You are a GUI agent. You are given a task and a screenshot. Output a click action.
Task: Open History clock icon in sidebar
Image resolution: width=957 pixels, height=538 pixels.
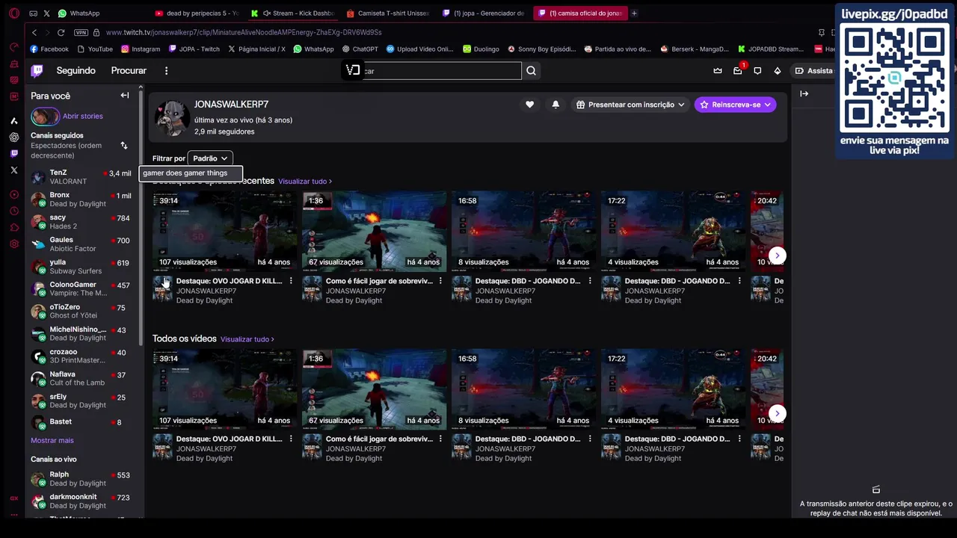coord(13,211)
